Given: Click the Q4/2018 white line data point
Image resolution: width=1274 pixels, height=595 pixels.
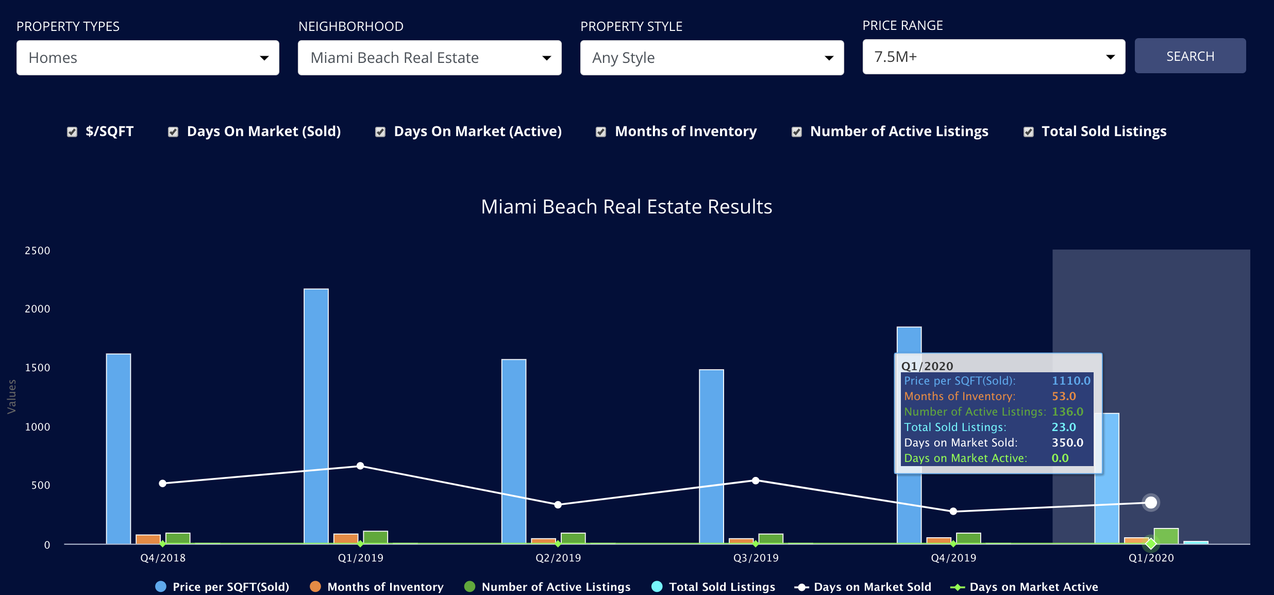Looking at the screenshot, I should (162, 484).
